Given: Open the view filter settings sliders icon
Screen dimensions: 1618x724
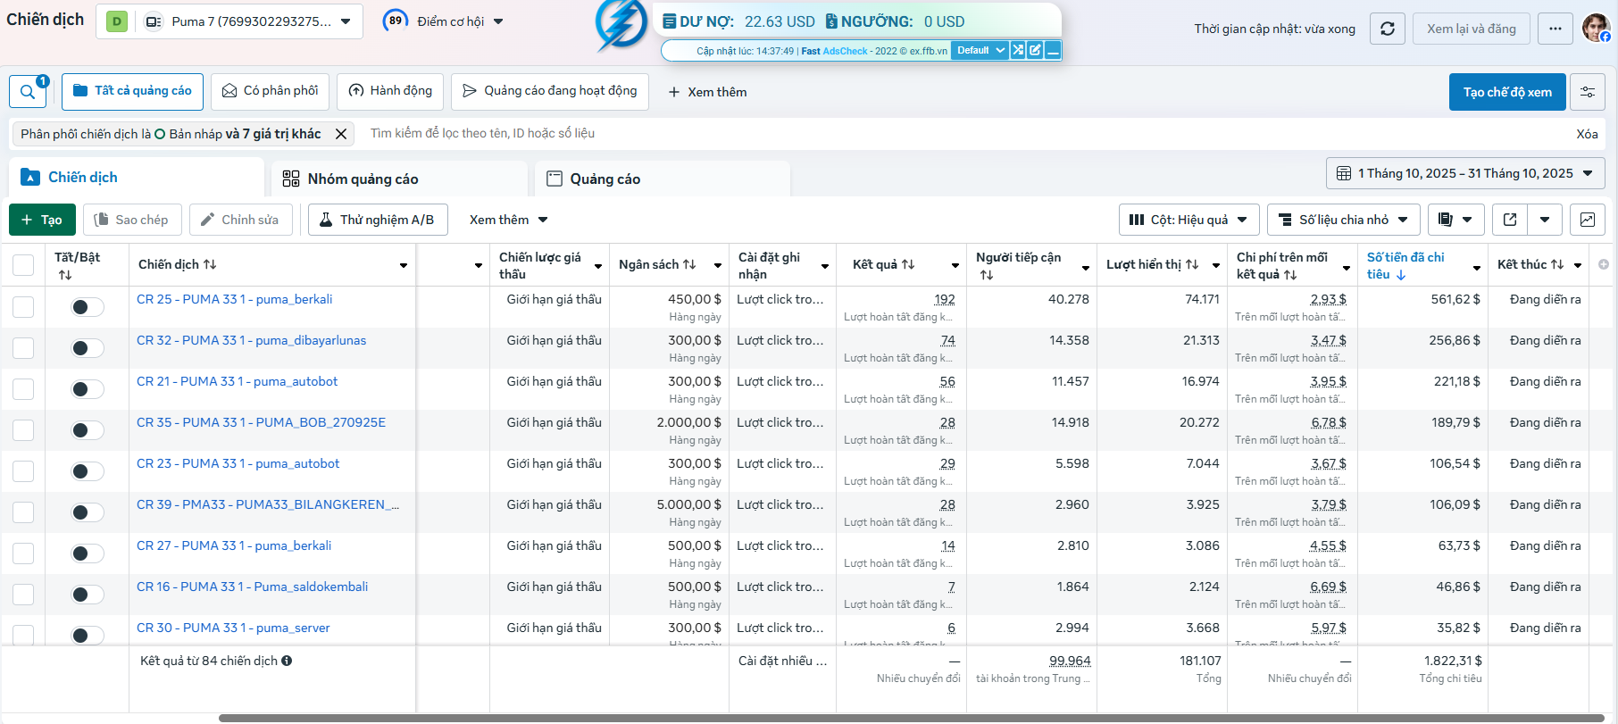Looking at the screenshot, I should (1588, 92).
